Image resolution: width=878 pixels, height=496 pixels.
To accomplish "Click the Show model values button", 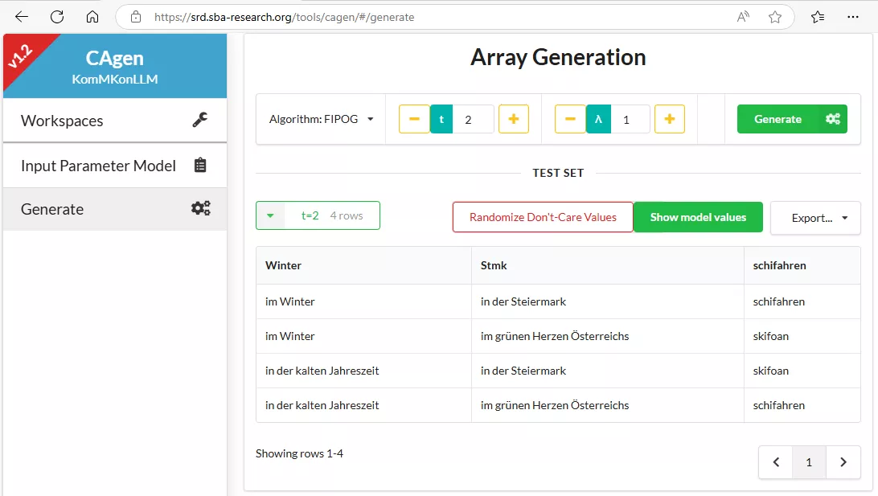I will click(x=698, y=217).
